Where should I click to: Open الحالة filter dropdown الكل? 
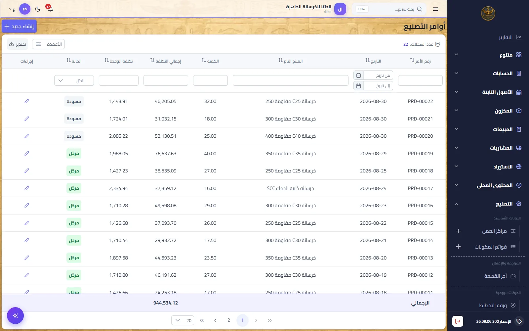74,80
